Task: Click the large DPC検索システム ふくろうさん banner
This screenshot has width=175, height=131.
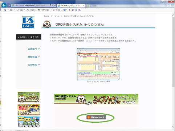Action: point(96,99)
